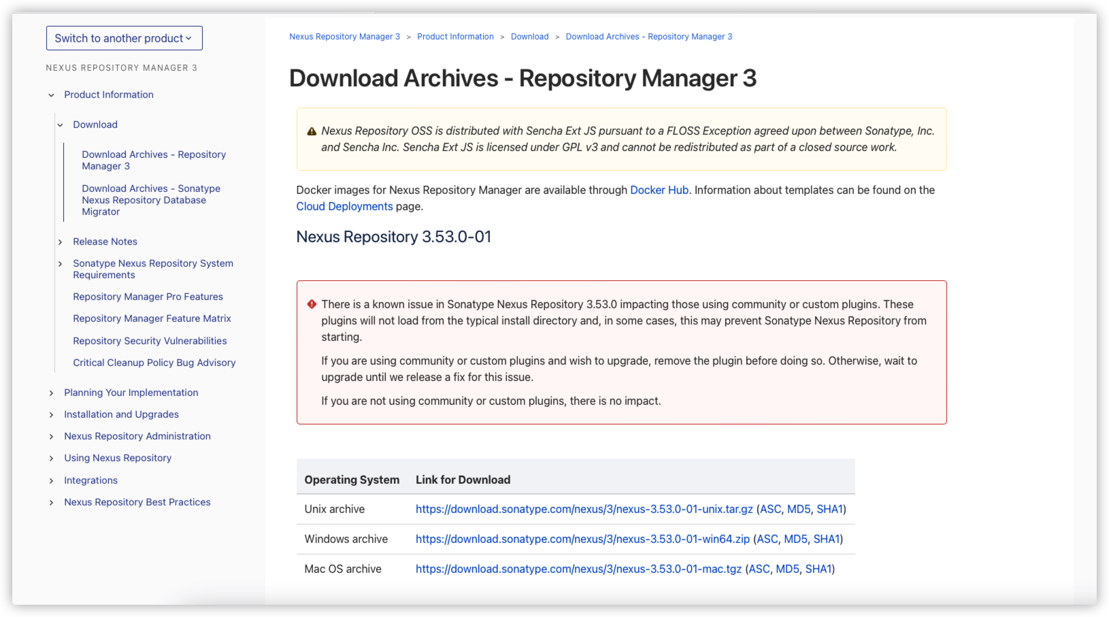Open Sonatype Nexus Repository System Requirements page
This screenshot has width=1109, height=617.
tap(153, 269)
